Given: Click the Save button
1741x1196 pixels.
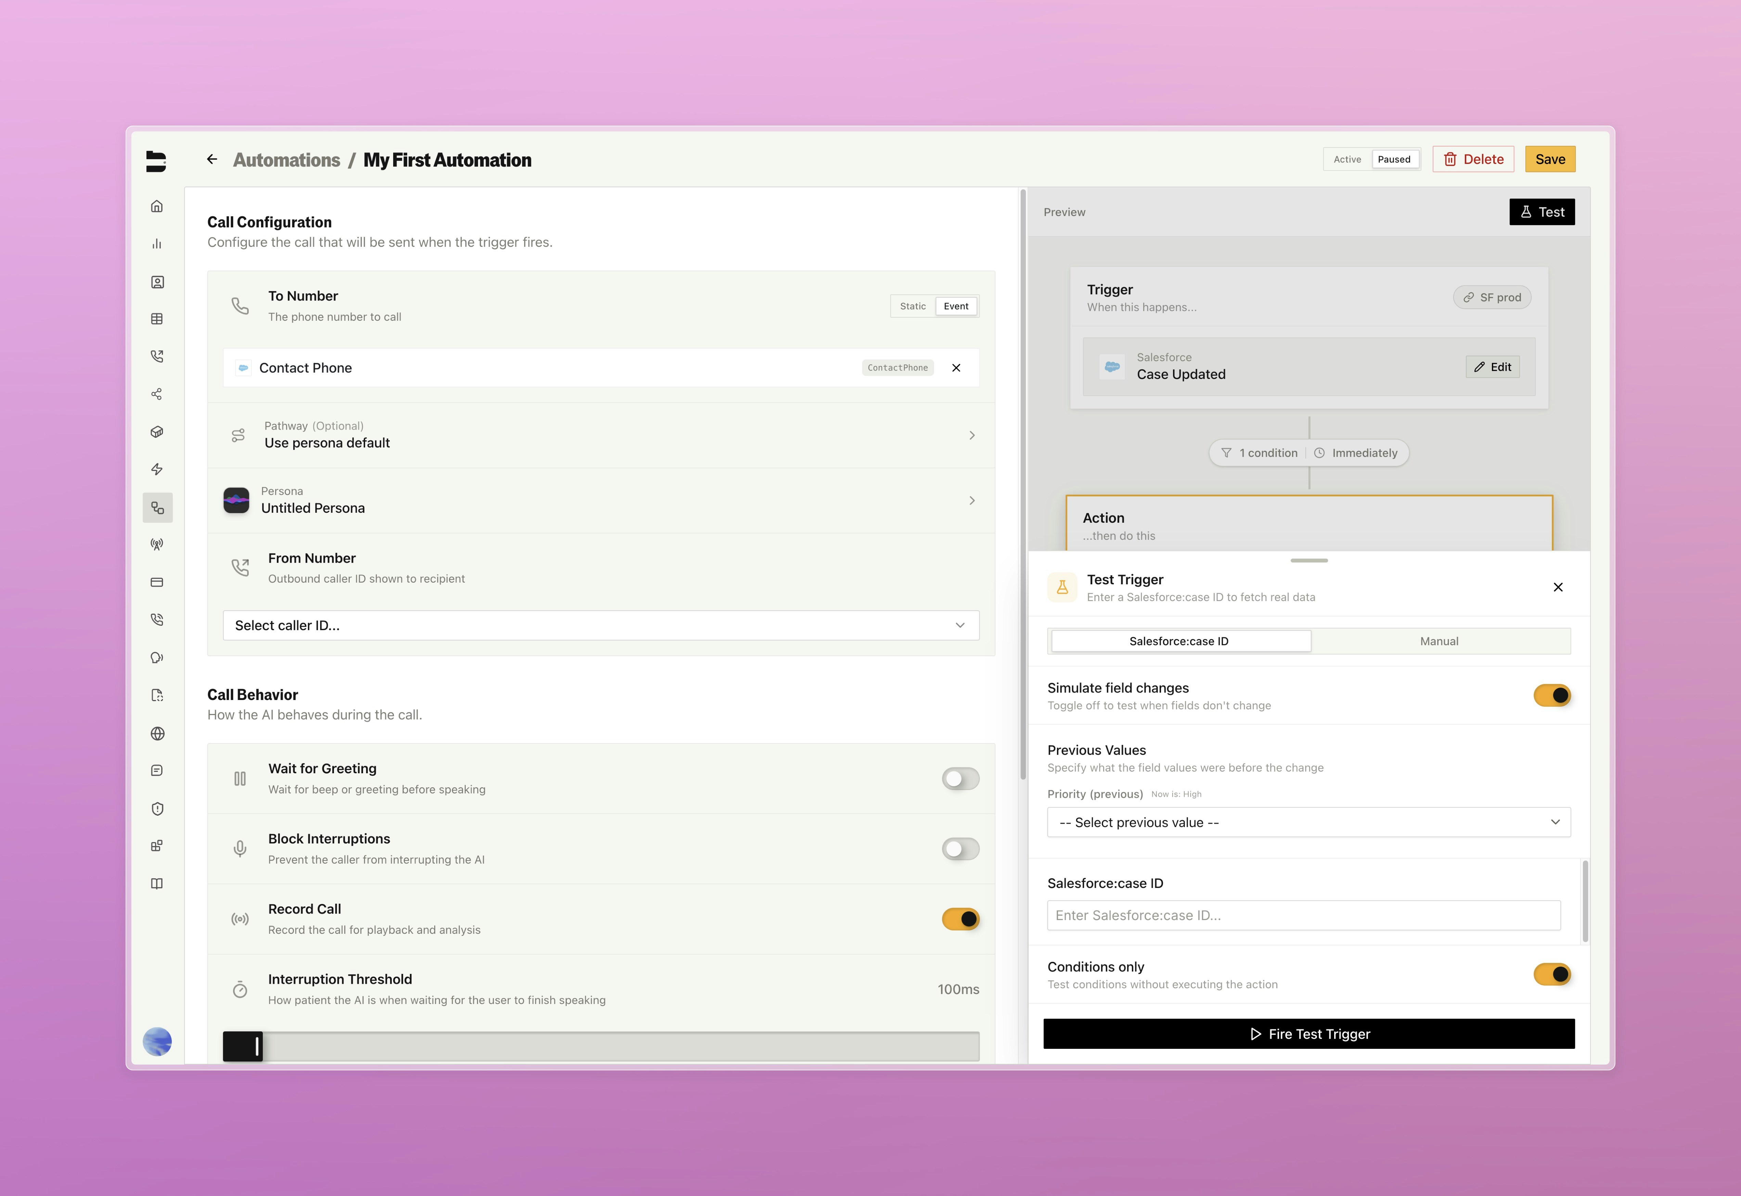Looking at the screenshot, I should [1549, 159].
